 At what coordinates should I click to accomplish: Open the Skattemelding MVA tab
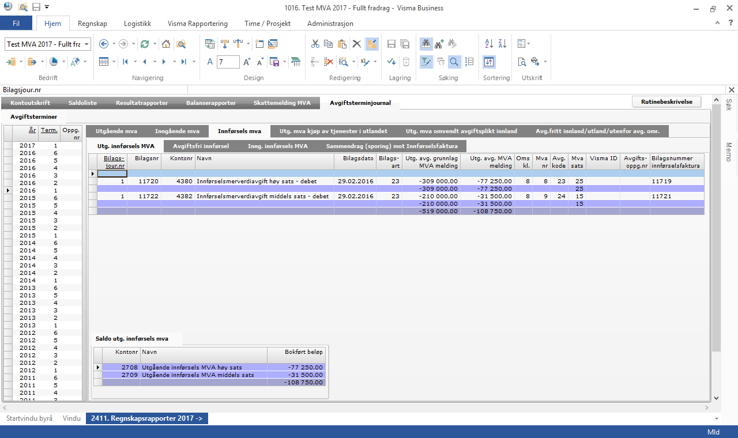[x=282, y=103]
